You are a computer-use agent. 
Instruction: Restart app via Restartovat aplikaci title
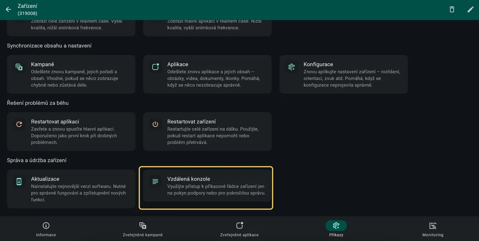click(x=55, y=122)
